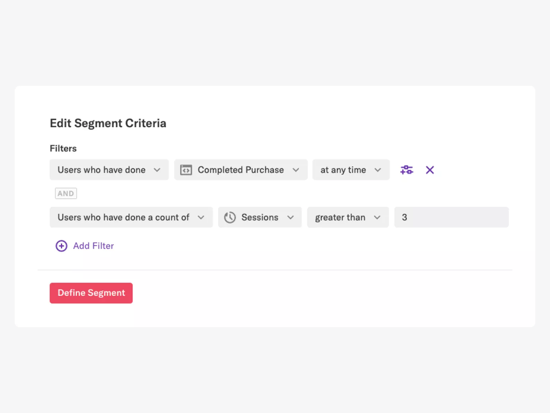550x413 pixels.
Task: Remove the Completed Purchase filter with the X icon
Action: tap(429, 170)
